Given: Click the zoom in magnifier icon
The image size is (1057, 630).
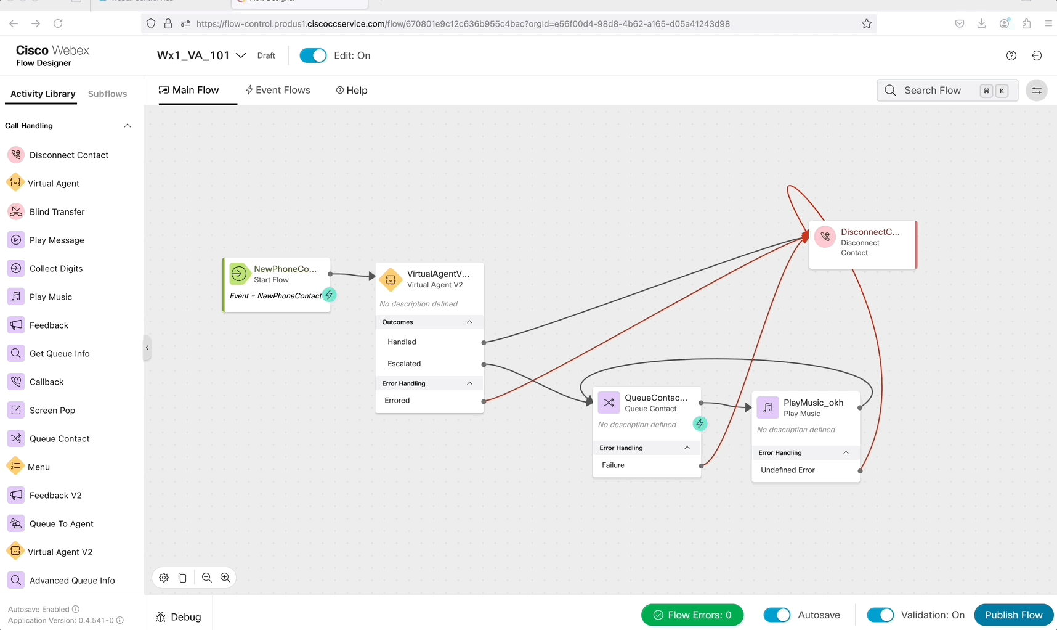Looking at the screenshot, I should click(225, 578).
